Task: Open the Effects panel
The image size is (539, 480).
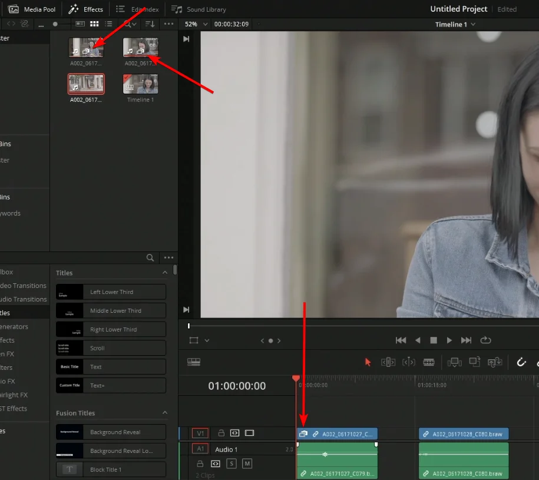Action: tap(85, 9)
